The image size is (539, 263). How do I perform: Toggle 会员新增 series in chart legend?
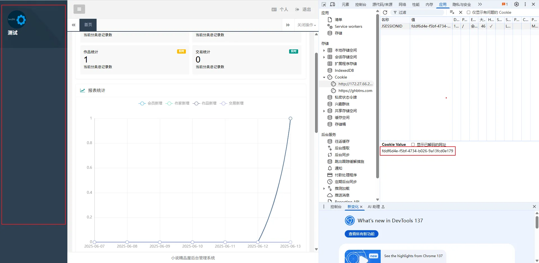coord(150,103)
